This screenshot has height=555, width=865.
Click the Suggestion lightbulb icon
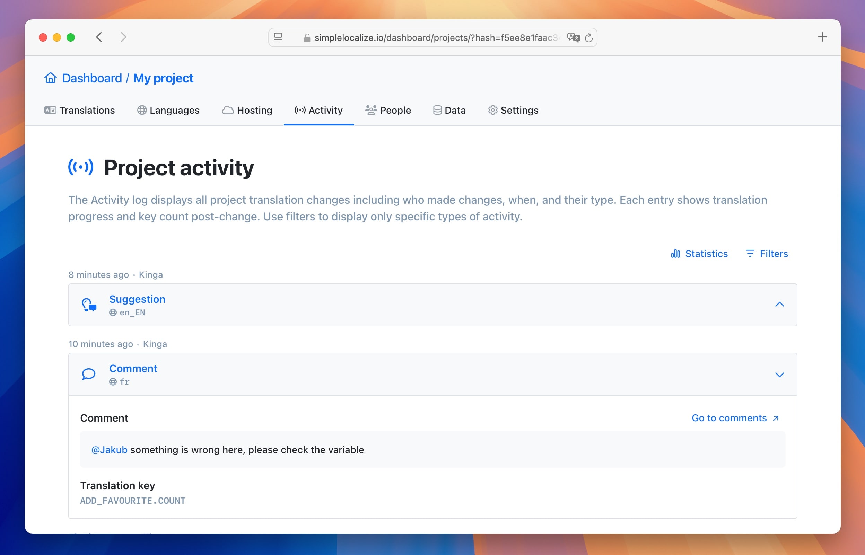tap(89, 305)
